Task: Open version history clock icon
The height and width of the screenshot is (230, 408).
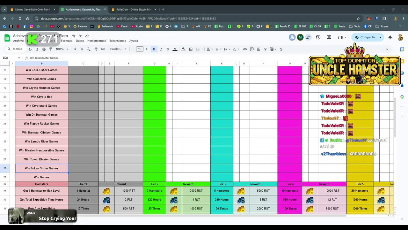Action: (x=318, y=37)
